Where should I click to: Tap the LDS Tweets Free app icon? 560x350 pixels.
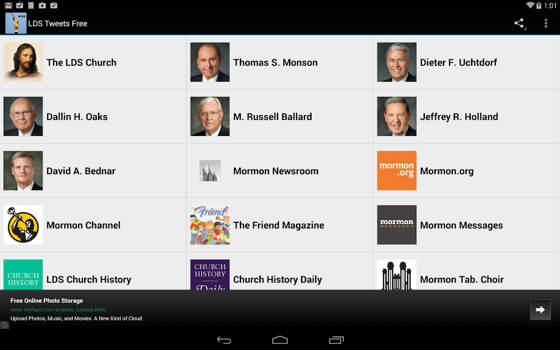[x=16, y=23]
